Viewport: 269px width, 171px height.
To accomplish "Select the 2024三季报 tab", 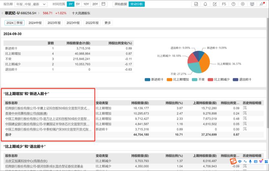I will pos(15,23).
